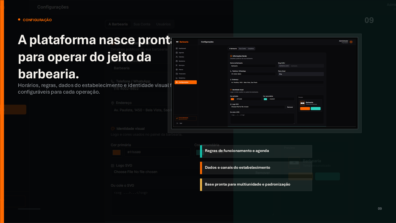Open the Link da Barbearia link
The height and width of the screenshot is (223, 396).
point(186,118)
